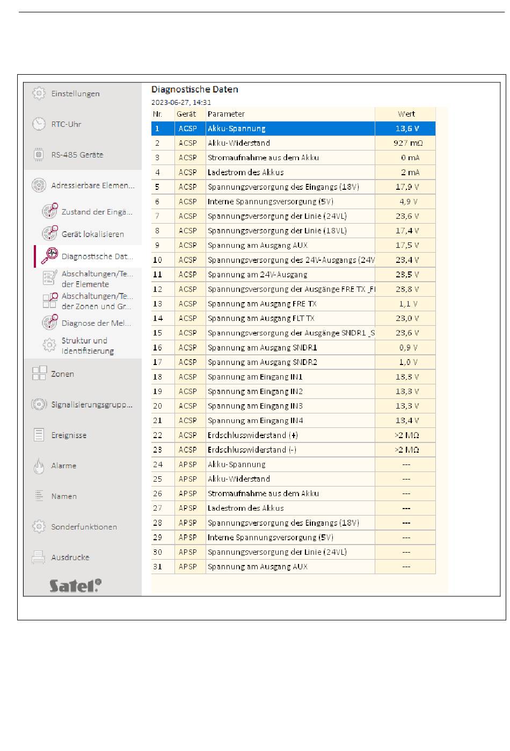This screenshot has width=510, height=751.
Task: Select Stromaufnahme aus dem Akku row 3
Action: click(x=293, y=158)
